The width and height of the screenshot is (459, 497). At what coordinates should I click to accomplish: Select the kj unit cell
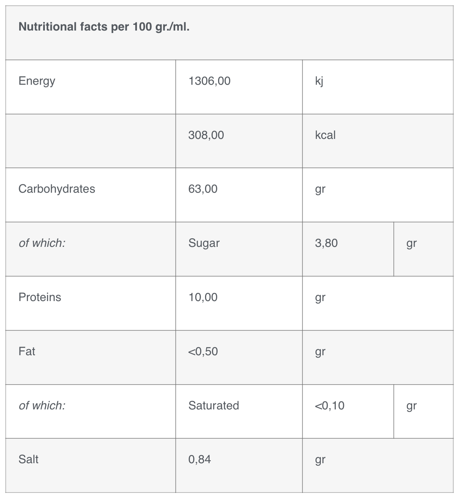click(319, 81)
